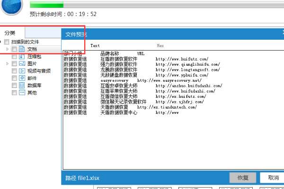Click the 取消 cancel button
This screenshot has height=189, width=284.
[x=273, y=178]
